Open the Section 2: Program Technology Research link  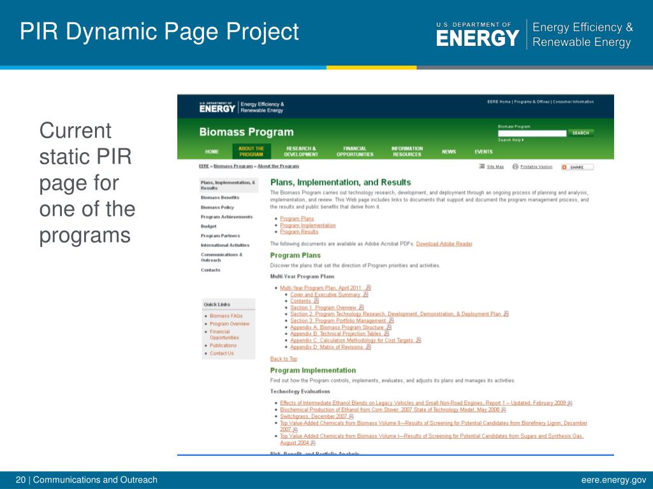pyautogui.click(x=395, y=314)
